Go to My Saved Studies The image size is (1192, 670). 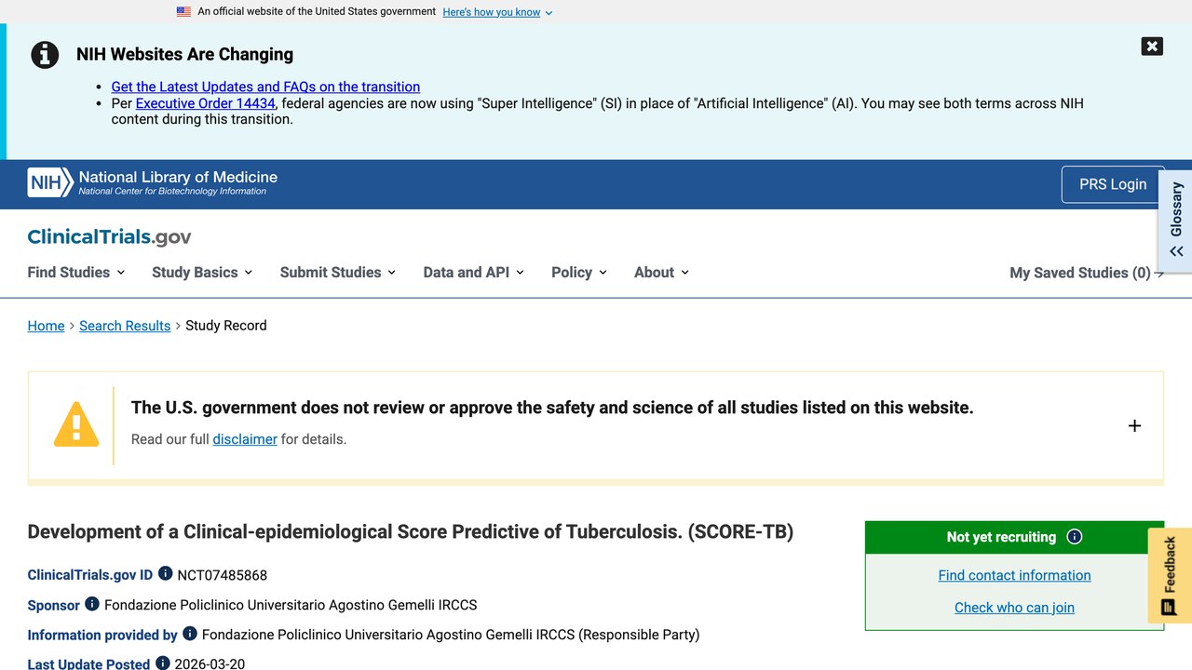pyautogui.click(x=1087, y=273)
